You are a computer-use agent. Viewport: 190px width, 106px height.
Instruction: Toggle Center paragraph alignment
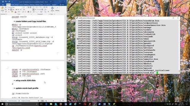pos(36,10)
